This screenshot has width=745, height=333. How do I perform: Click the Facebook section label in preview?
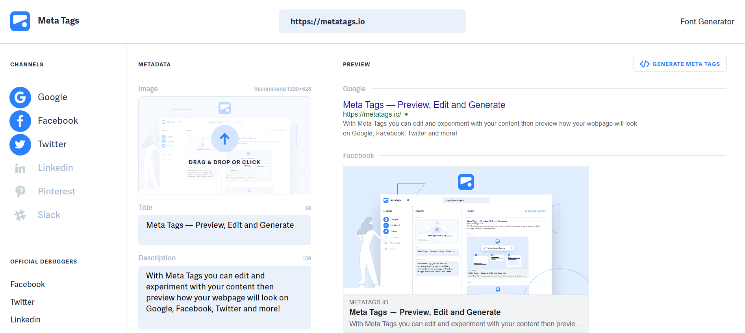(x=358, y=156)
